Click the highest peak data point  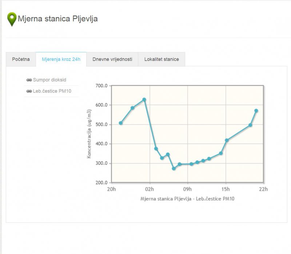pyautogui.click(x=144, y=99)
